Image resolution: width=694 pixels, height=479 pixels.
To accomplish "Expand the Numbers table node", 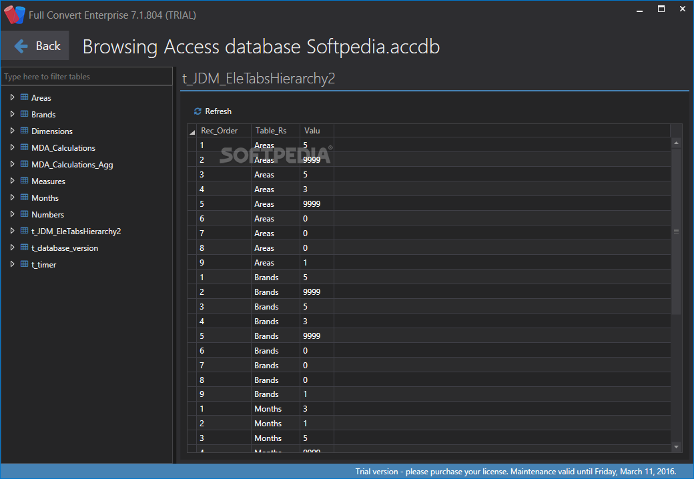I will click(13, 214).
